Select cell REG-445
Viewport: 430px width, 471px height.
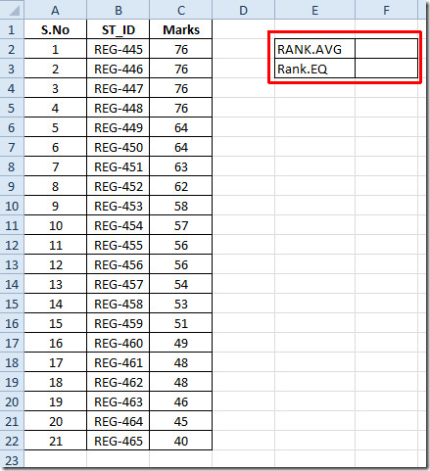pos(118,49)
